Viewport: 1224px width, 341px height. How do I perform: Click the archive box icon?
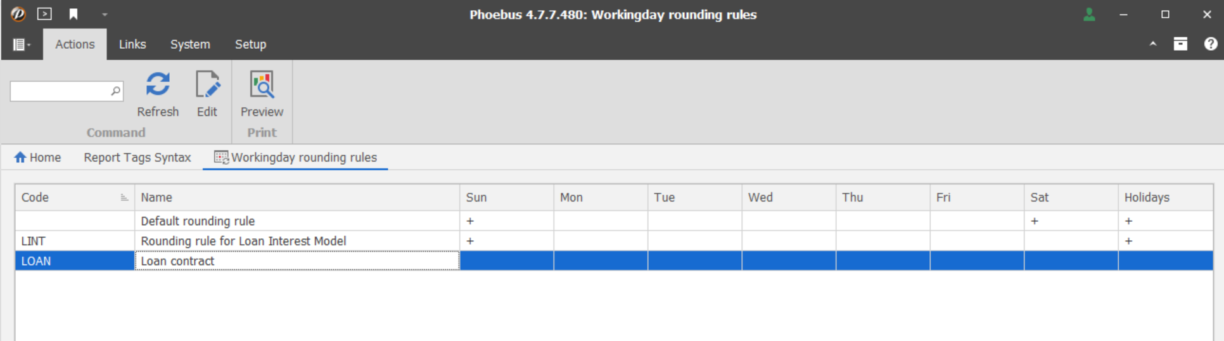click(1180, 44)
